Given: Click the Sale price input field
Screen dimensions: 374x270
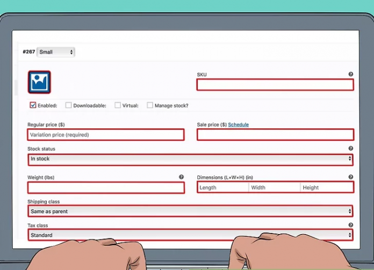Looking at the screenshot, I should pyautogui.click(x=275, y=135).
